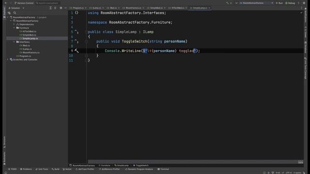The image size is (310, 174).
Task: Click the collapse all icon in Solution panel
Action: [55, 8]
